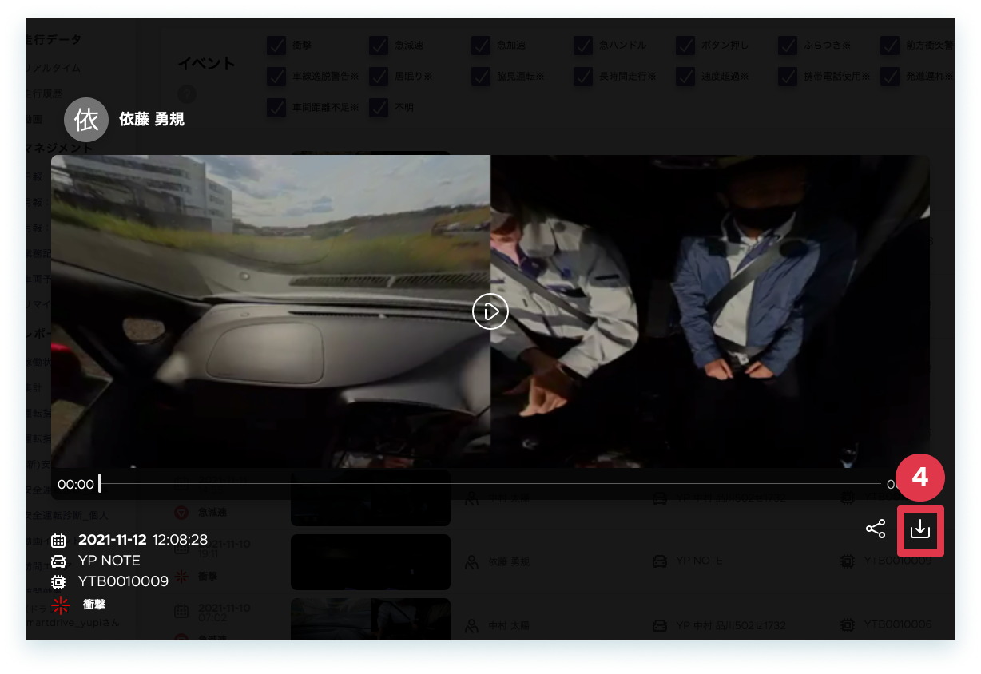The width and height of the screenshot is (981, 674).
Task: Toggle the dimmed 長時間走行 checkbox
Action: 583,77
